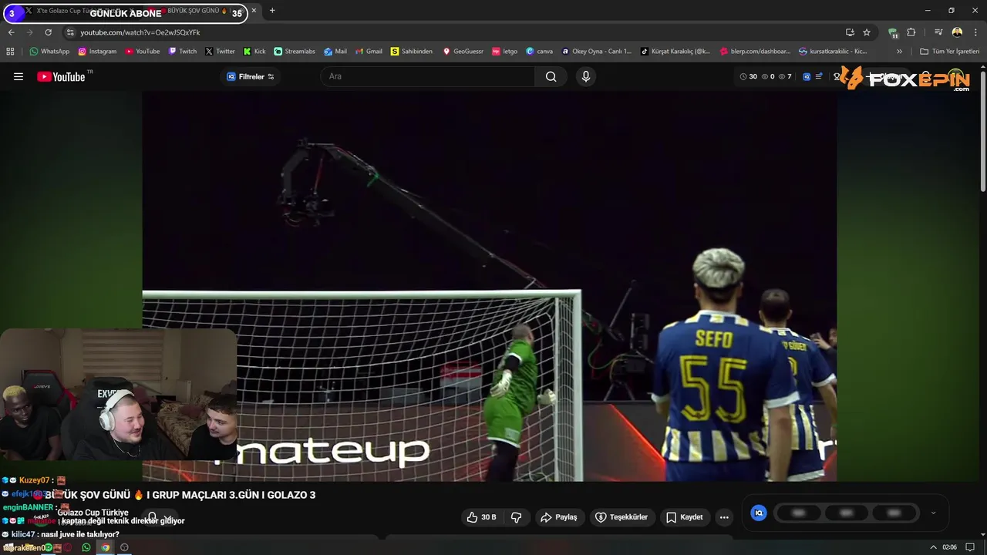The width and height of the screenshot is (987, 555).
Task: Open the three-dot more actions menu
Action: point(724,517)
